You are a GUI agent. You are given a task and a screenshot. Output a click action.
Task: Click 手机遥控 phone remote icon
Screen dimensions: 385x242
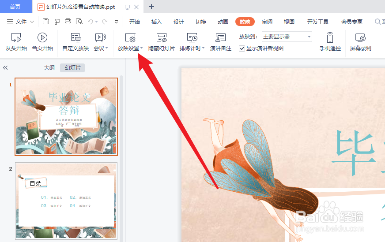coord(330,38)
